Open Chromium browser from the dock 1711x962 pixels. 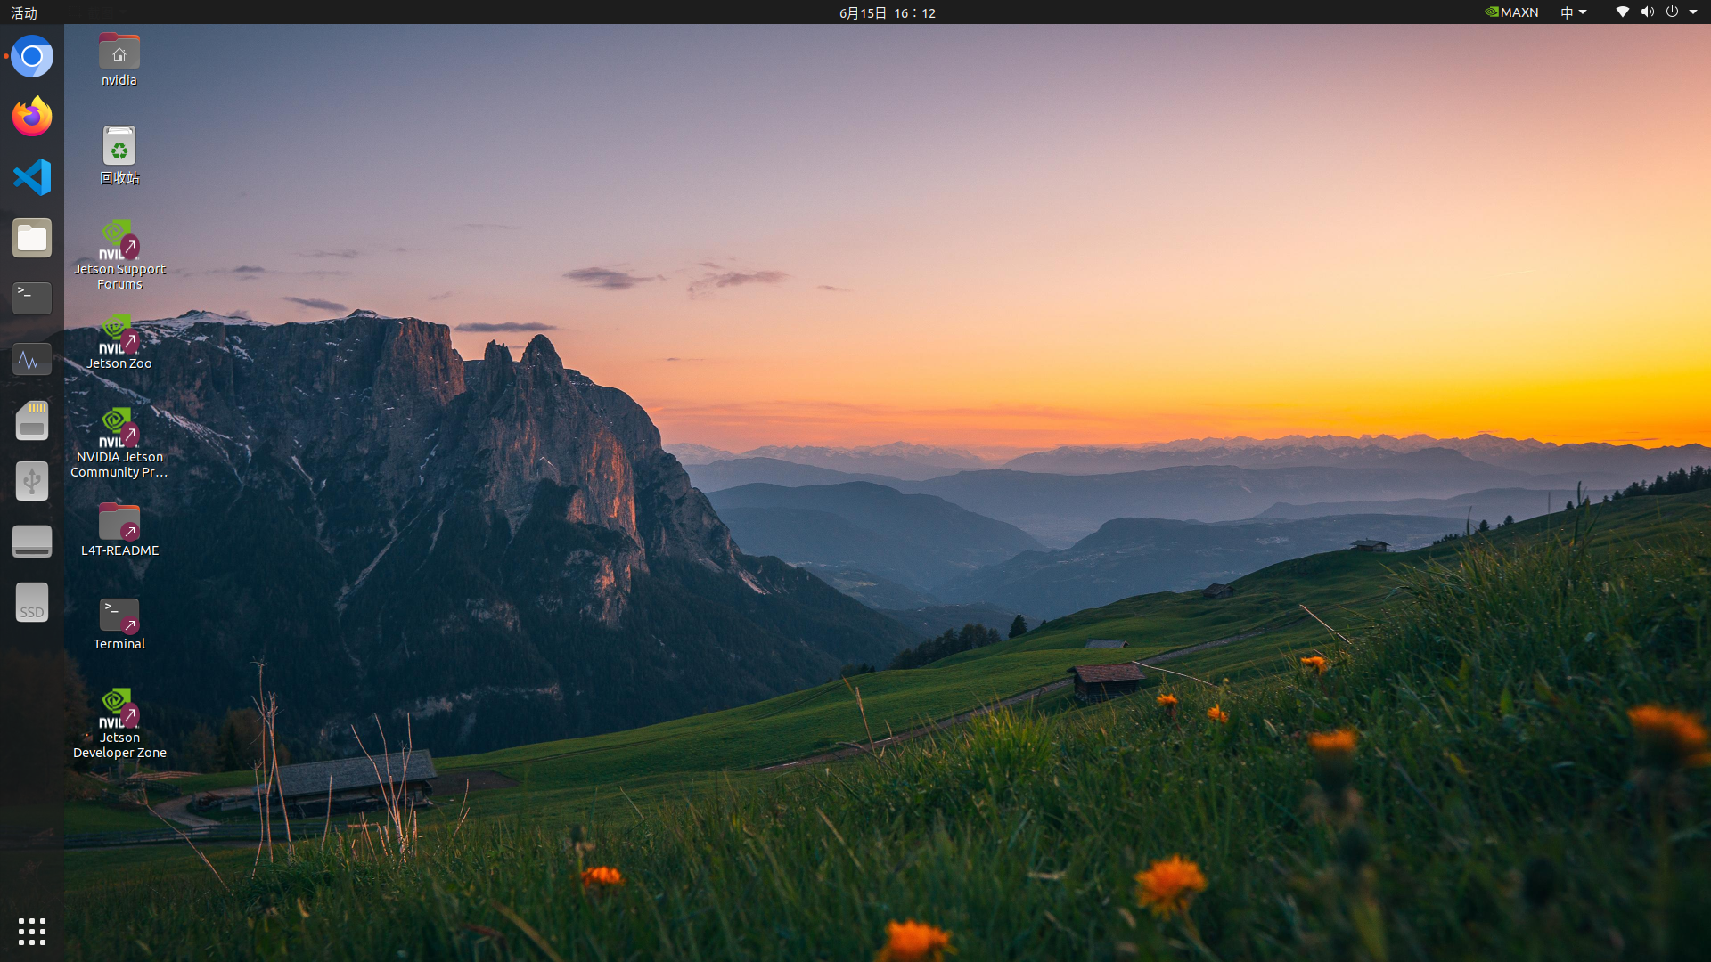[32, 57]
